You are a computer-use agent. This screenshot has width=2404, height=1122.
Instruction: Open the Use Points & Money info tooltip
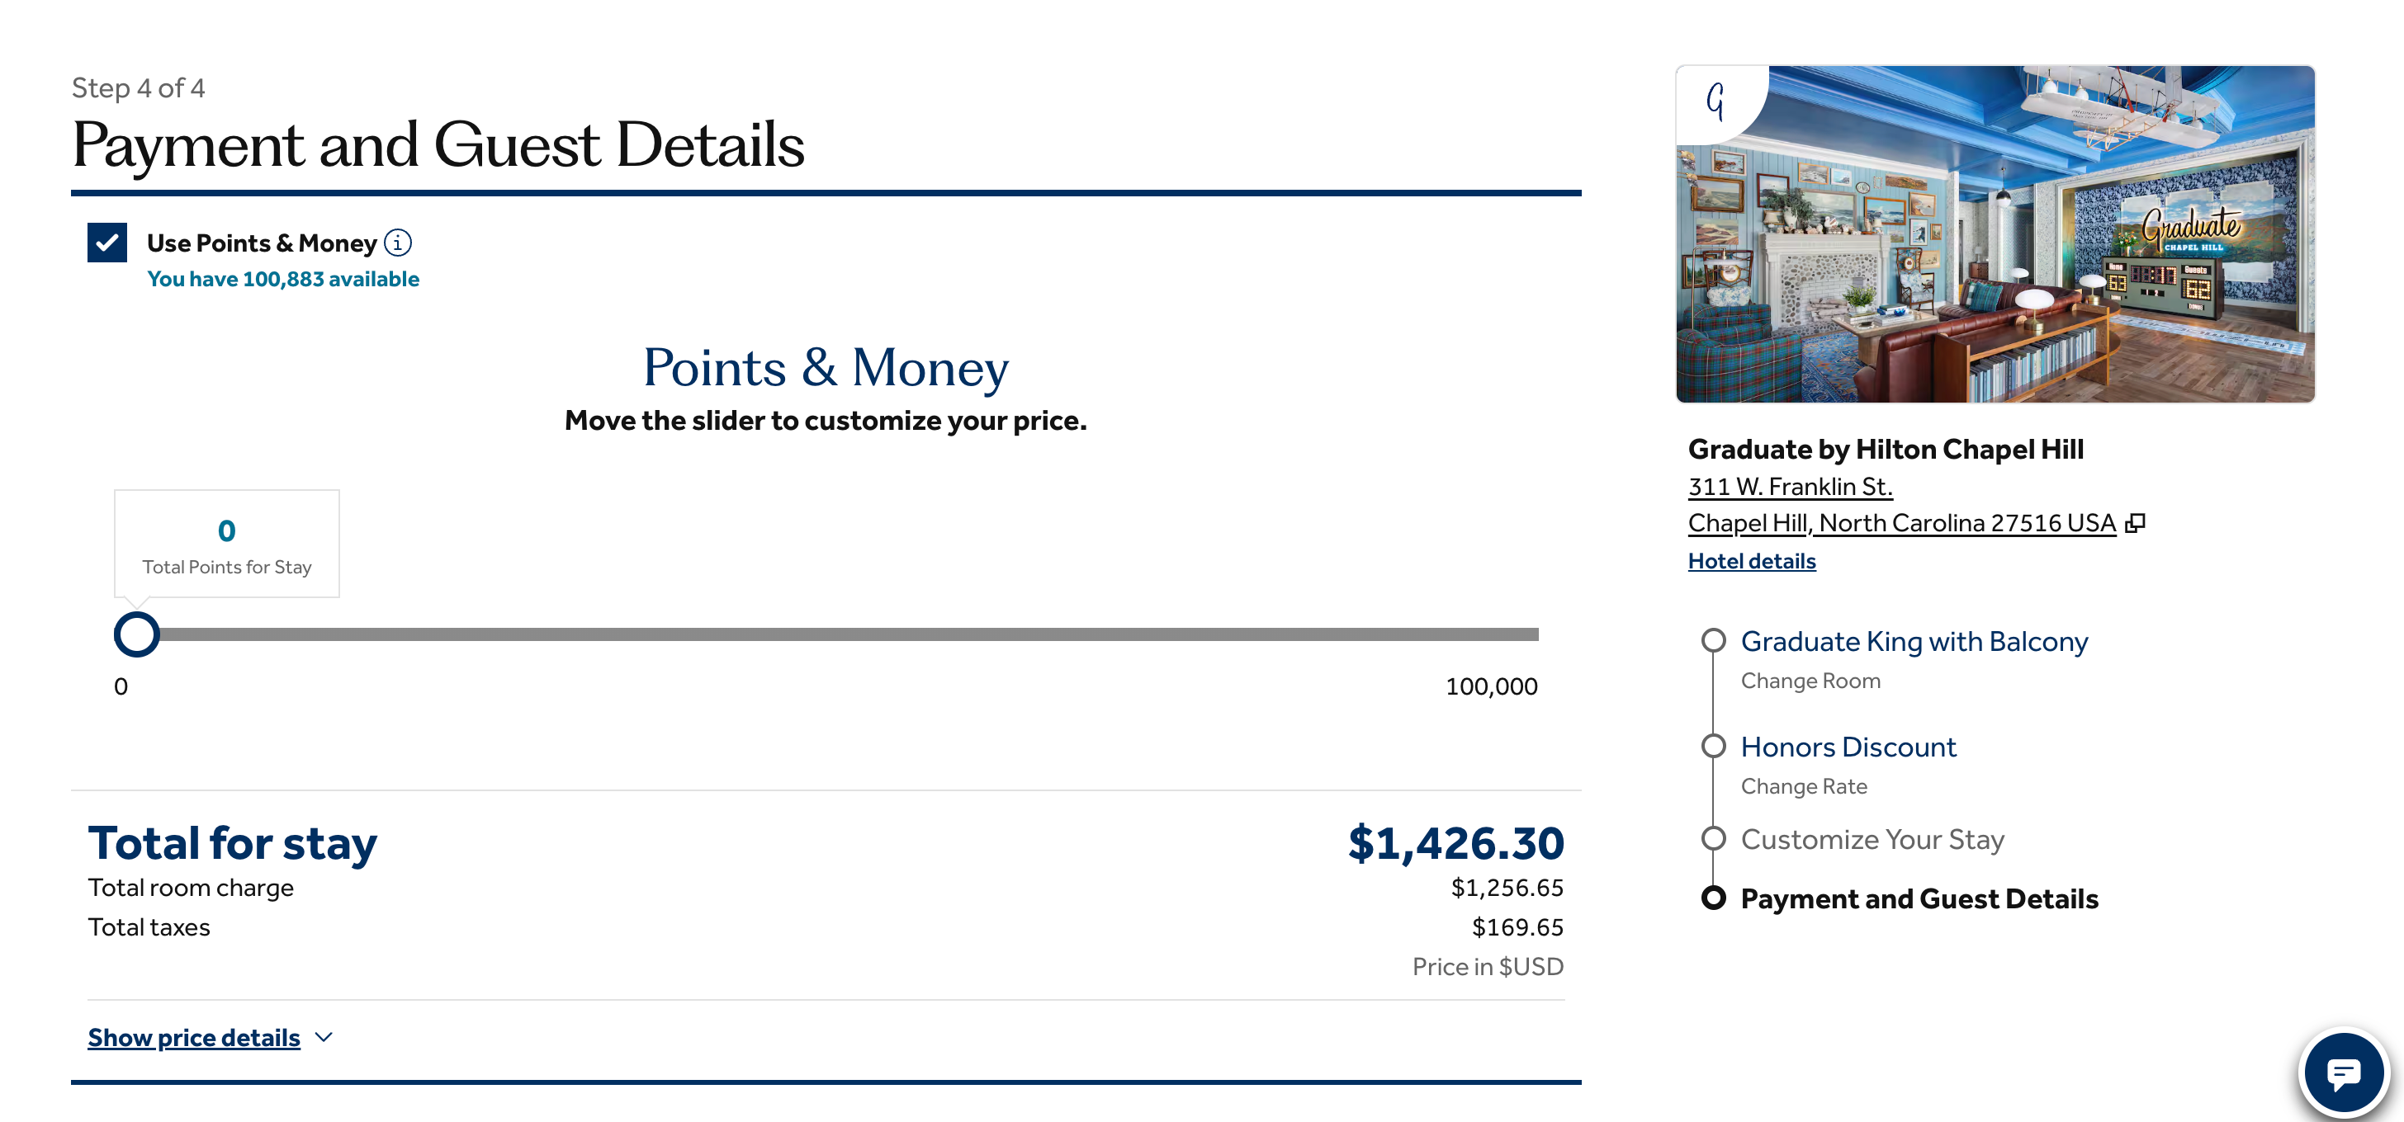click(x=396, y=243)
